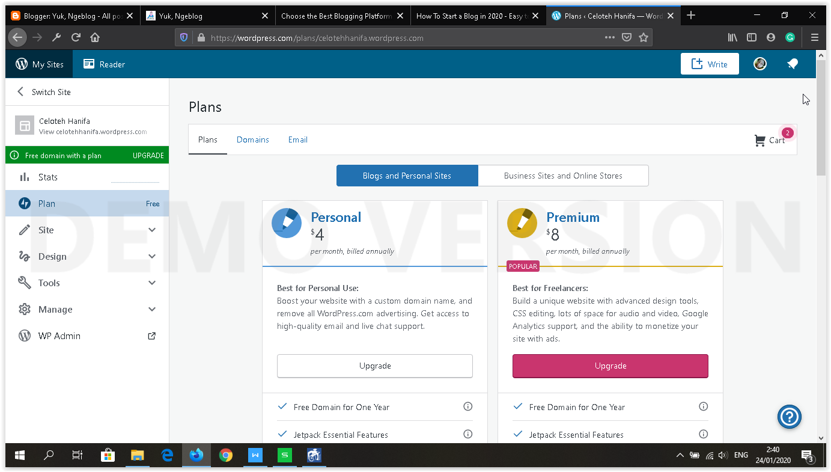Open a new browser tab
The width and height of the screenshot is (831, 472).
coord(691,16)
